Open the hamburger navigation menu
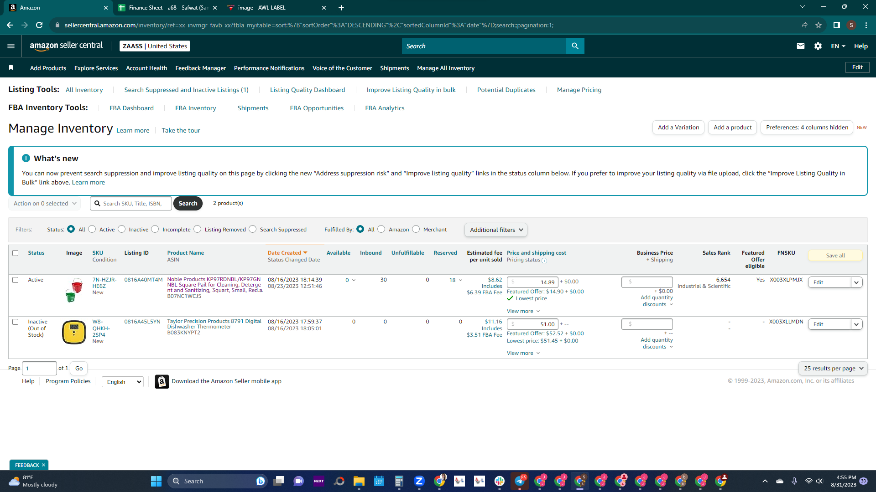The image size is (876, 492). pyautogui.click(x=11, y=46)
